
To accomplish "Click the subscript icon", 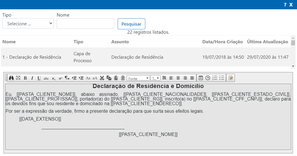I will click(x=53, y=78).
